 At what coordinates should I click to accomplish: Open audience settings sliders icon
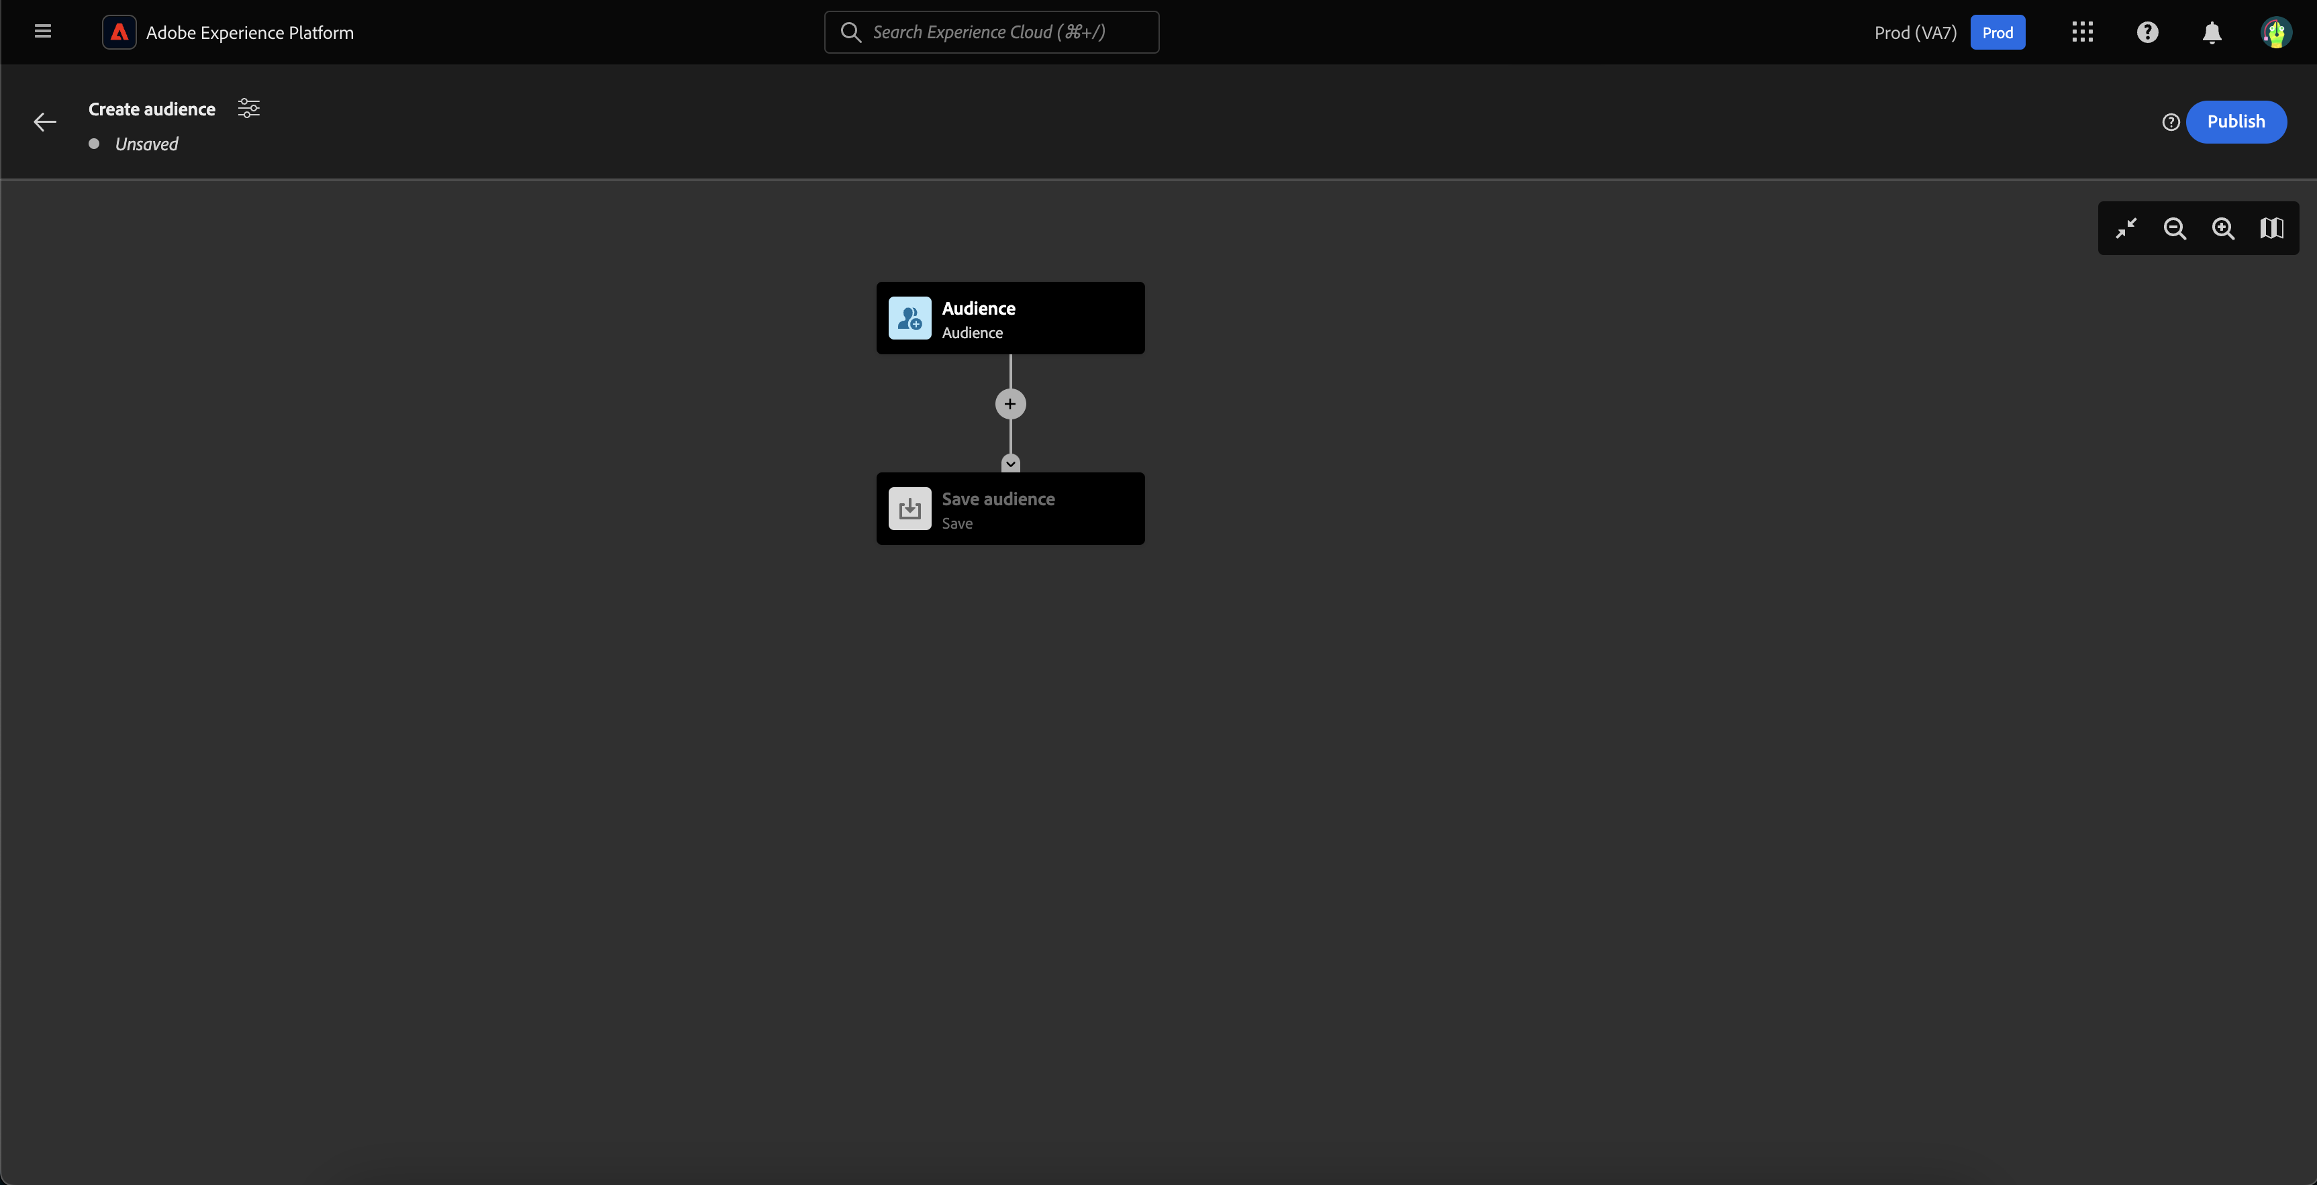(x=248, y=109)
